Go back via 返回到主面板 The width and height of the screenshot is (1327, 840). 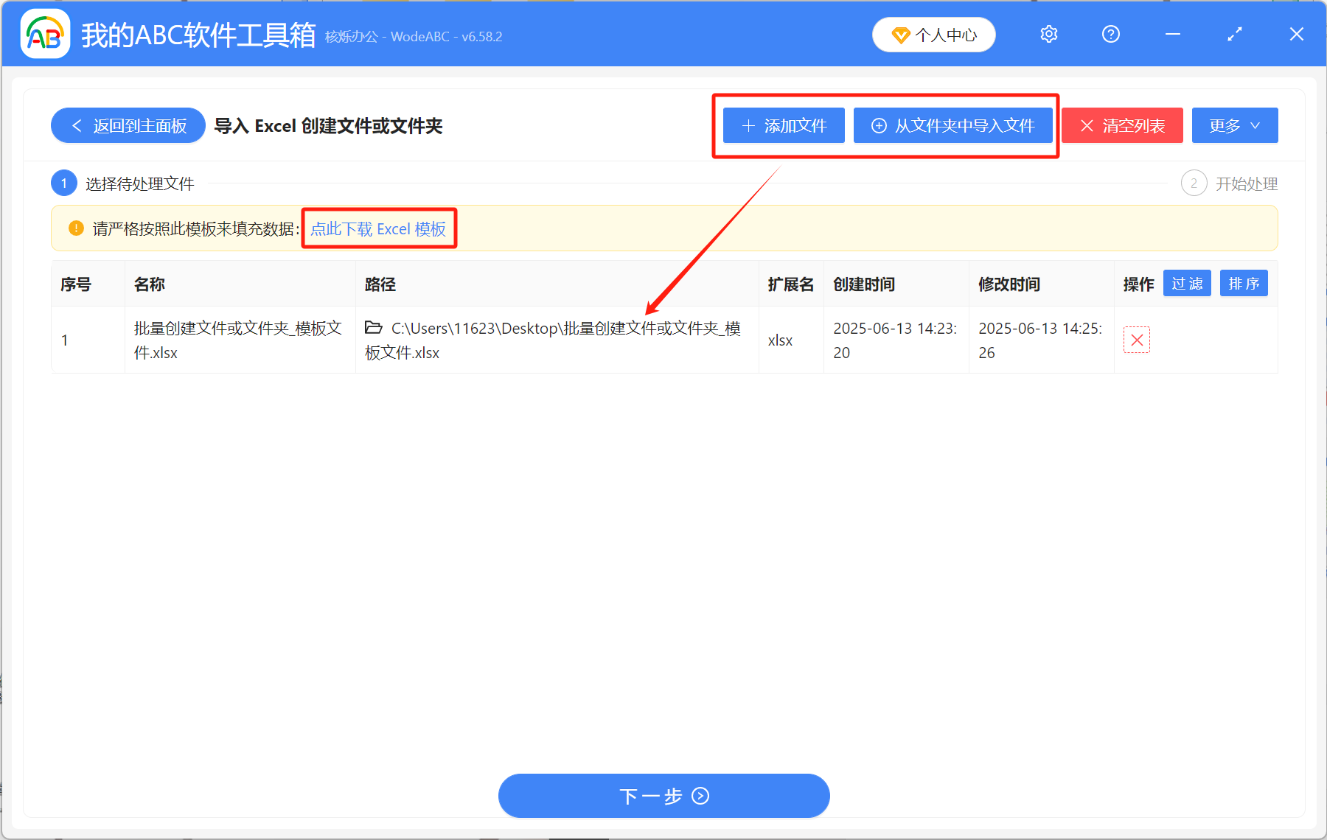pos(128,125)
